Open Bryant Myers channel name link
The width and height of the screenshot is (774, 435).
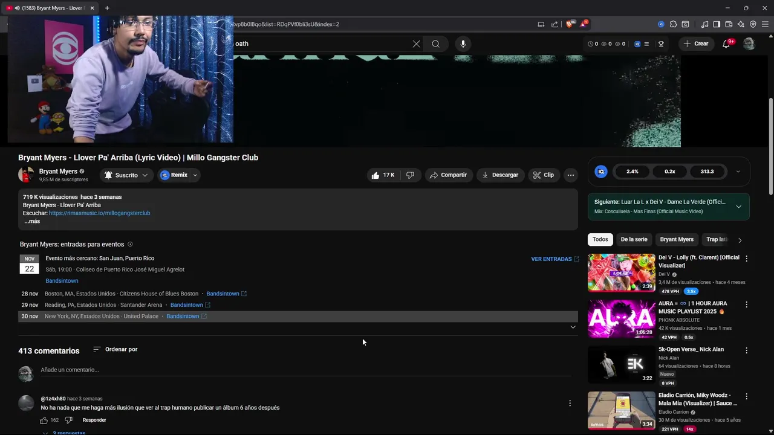(58, 172)
